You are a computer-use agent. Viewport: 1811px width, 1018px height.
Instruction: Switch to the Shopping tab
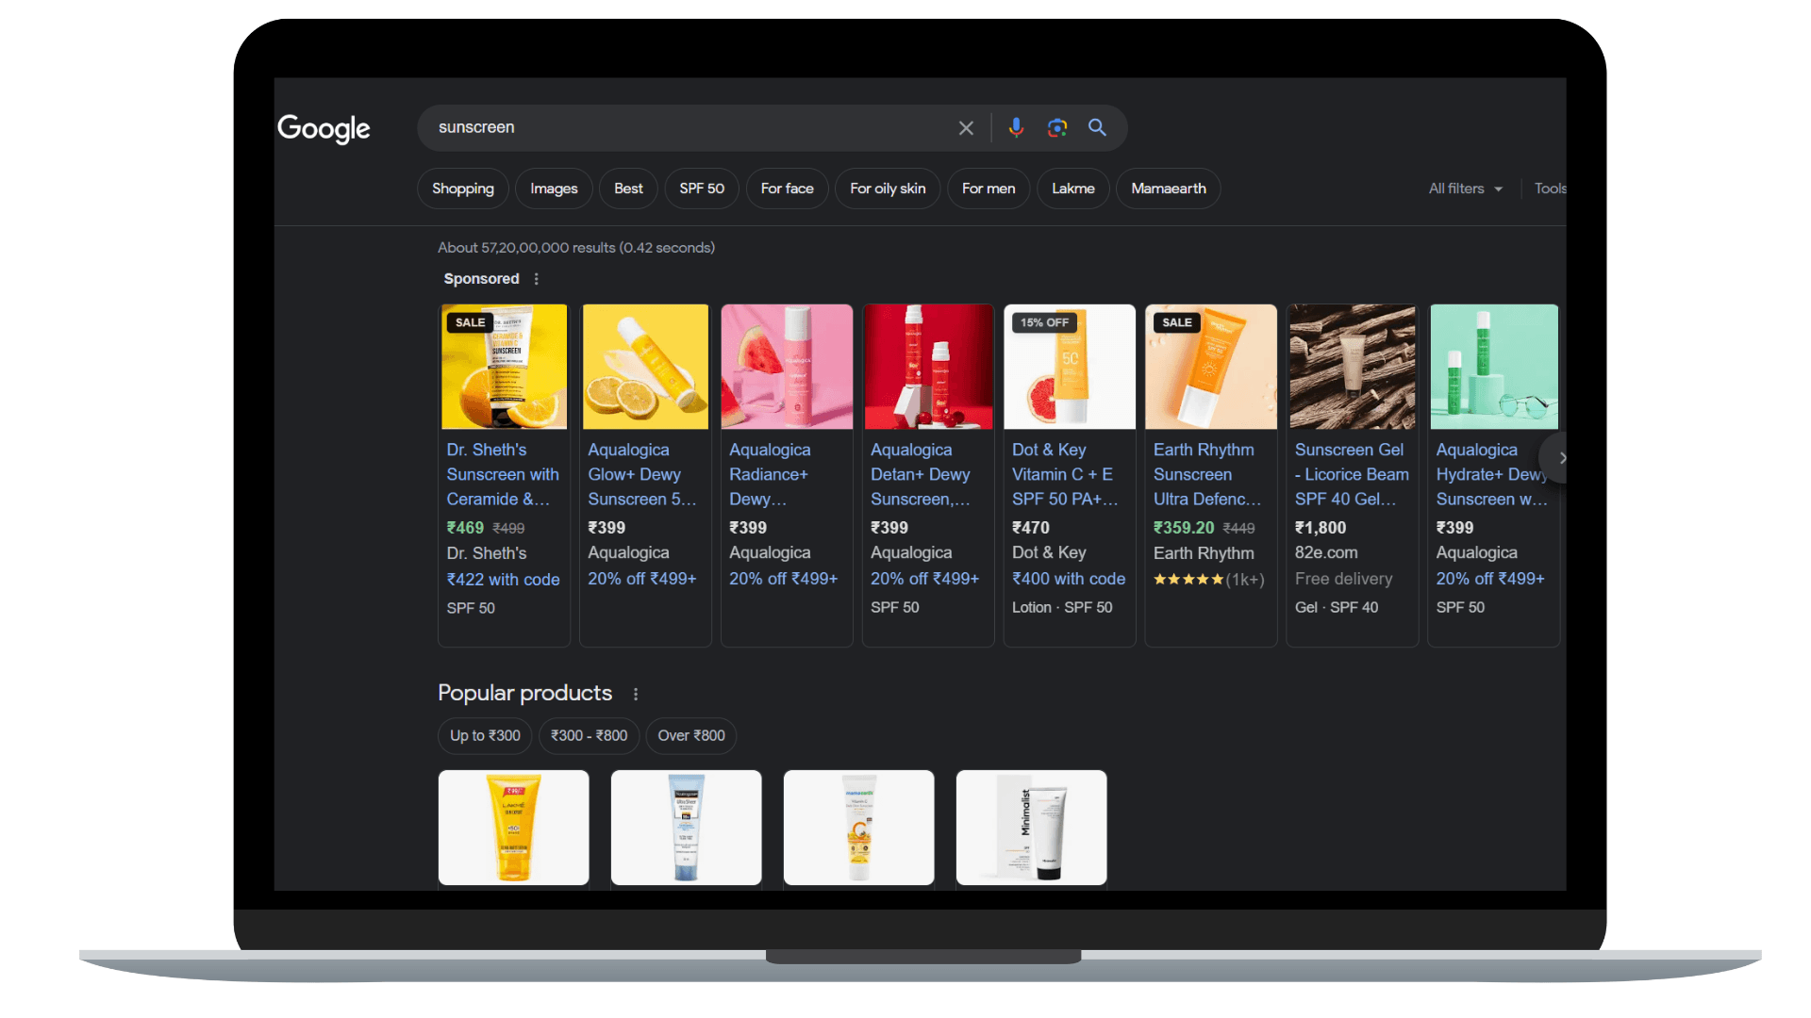pyautogui.click(x=462, y=188)
